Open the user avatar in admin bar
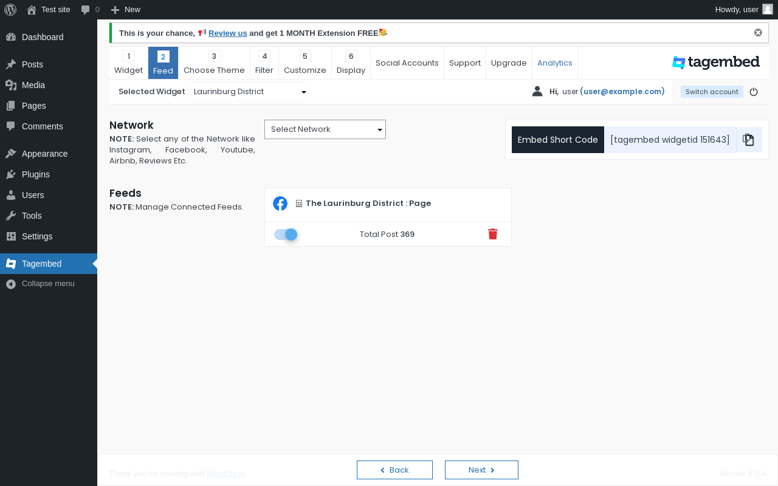Viewport: 778px width, 486px height. (x=768, y=9)
